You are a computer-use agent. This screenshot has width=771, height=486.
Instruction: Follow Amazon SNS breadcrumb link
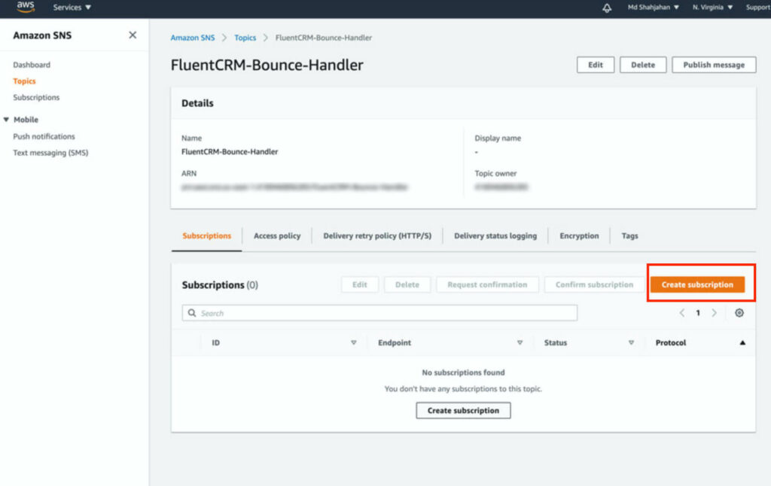click(x=193, y=38)
